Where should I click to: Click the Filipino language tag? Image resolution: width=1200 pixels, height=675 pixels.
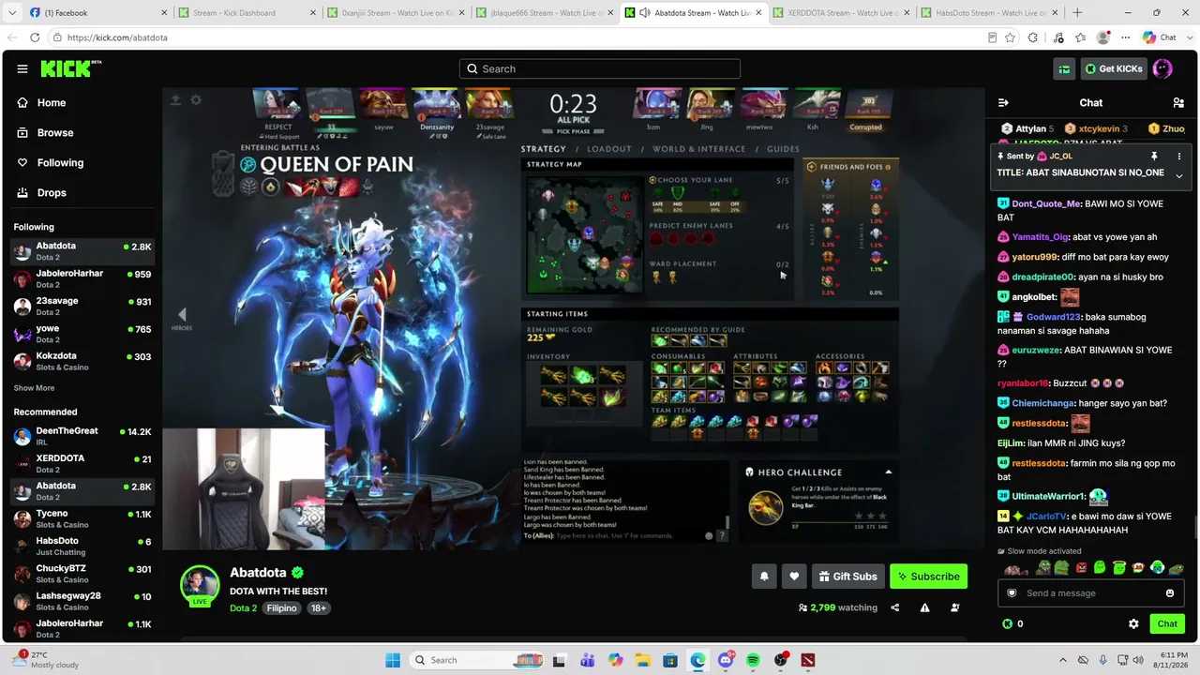pos(281,608)
